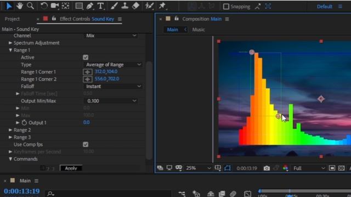The image size is (351, 197).
Task: Select the Selection arrow tool
Action: click(9, 6)
